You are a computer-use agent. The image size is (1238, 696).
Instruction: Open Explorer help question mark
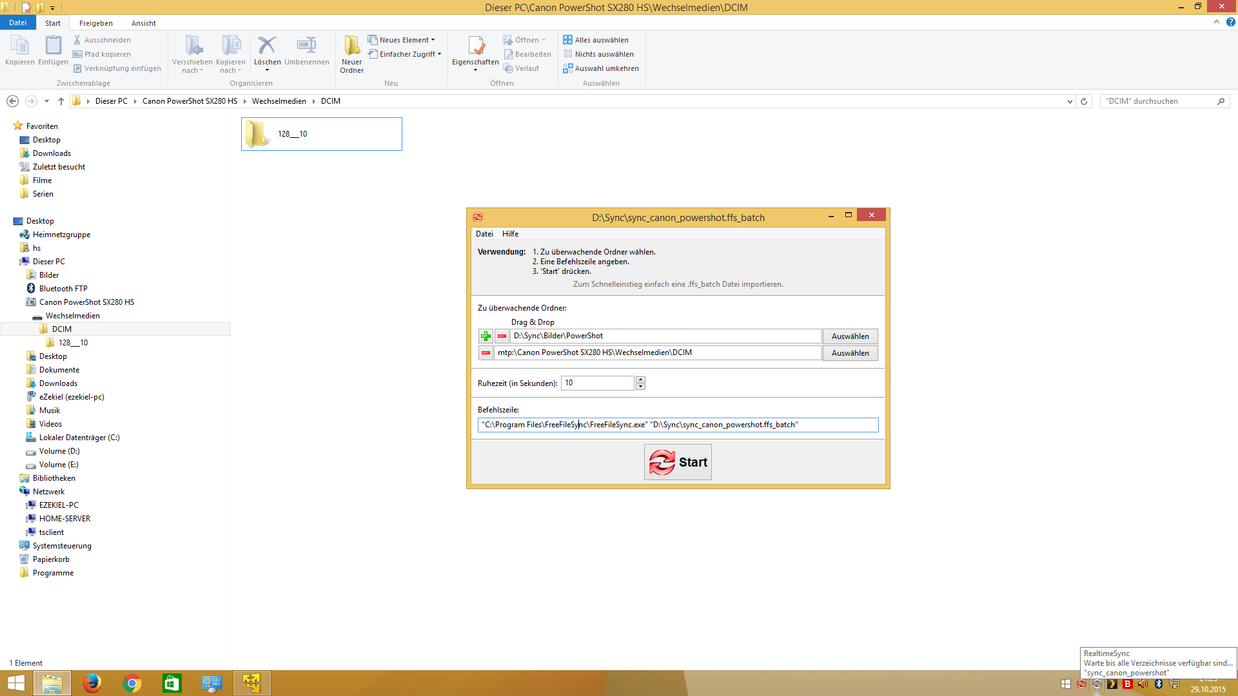pos(1230,22)
